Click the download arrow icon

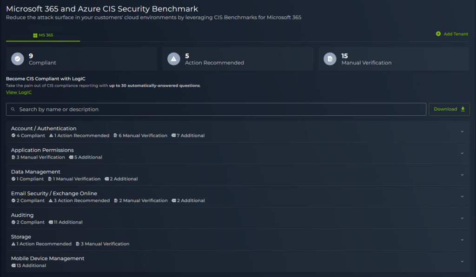(x=463, y=109)
